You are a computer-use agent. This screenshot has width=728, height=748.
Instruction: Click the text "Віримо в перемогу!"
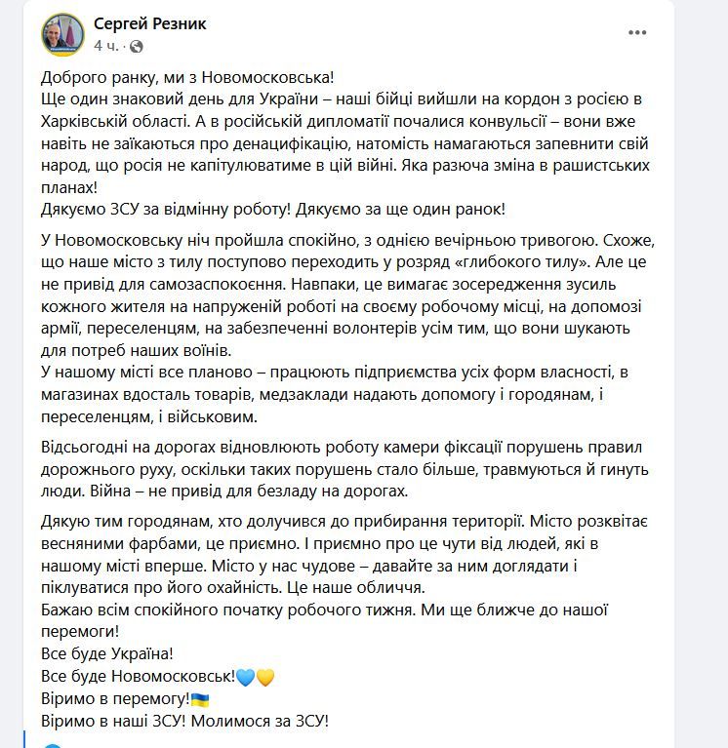115,699
